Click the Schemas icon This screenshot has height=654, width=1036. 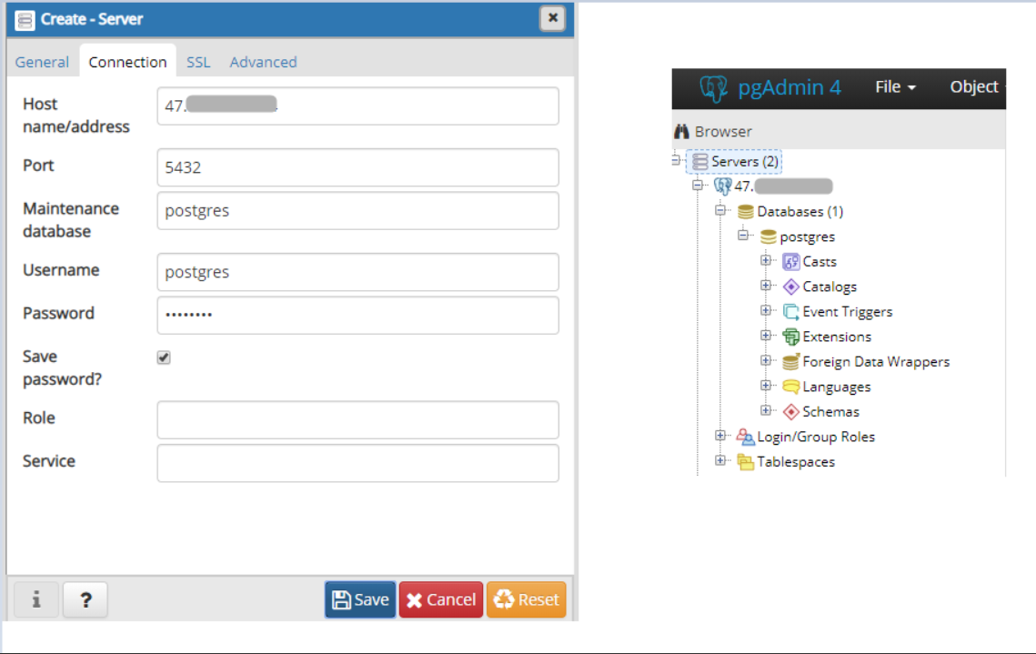click(790, 412)
